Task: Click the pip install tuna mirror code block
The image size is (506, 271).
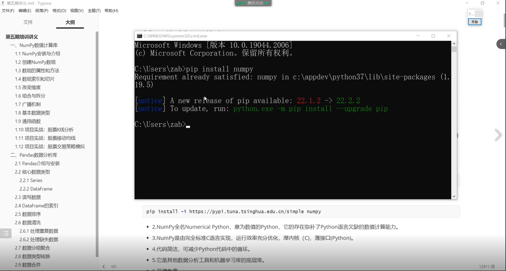Action: point(234,211)
